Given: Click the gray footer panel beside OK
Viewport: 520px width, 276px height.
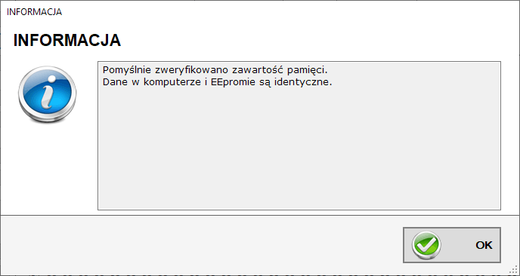Looking at the screenshot, I should [x=199, y=245].
